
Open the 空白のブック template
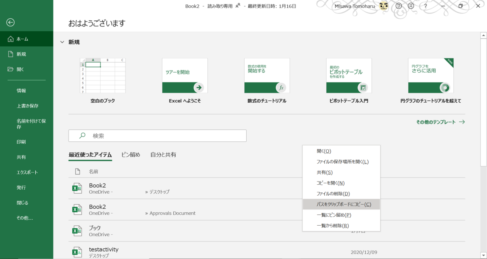(103, 80)
